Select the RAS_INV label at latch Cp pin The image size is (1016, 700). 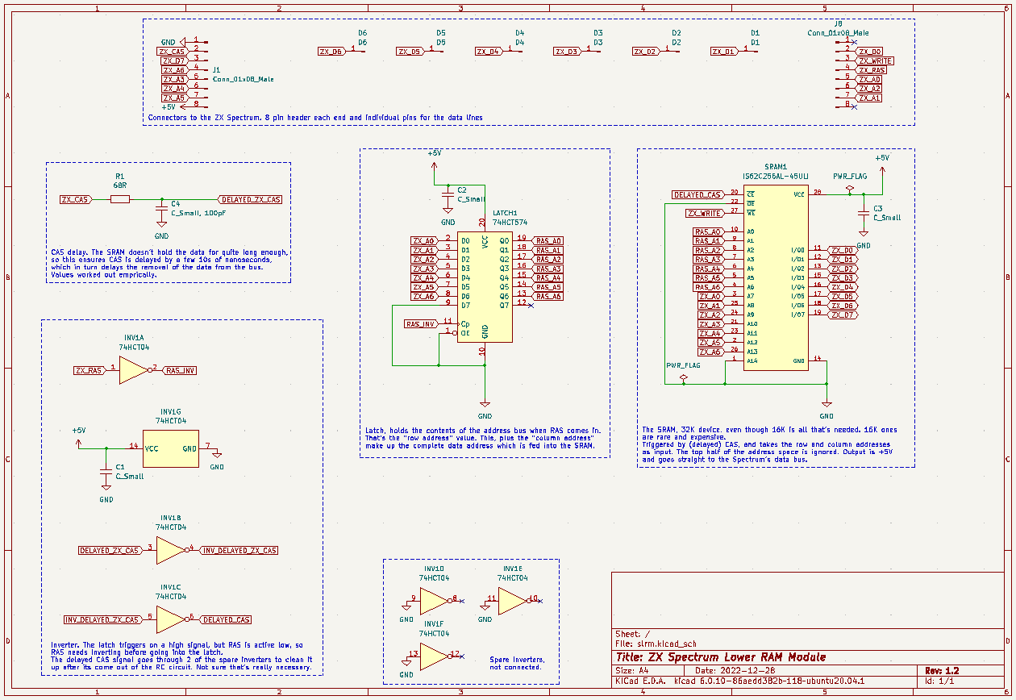(x=421, y=324)
